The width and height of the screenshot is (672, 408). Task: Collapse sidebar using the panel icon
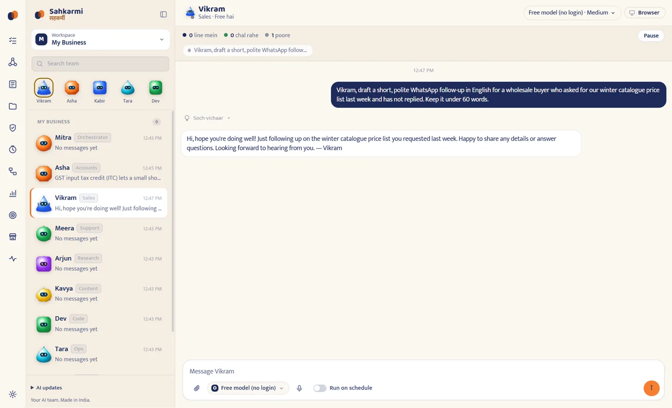(x=163, y=14)
